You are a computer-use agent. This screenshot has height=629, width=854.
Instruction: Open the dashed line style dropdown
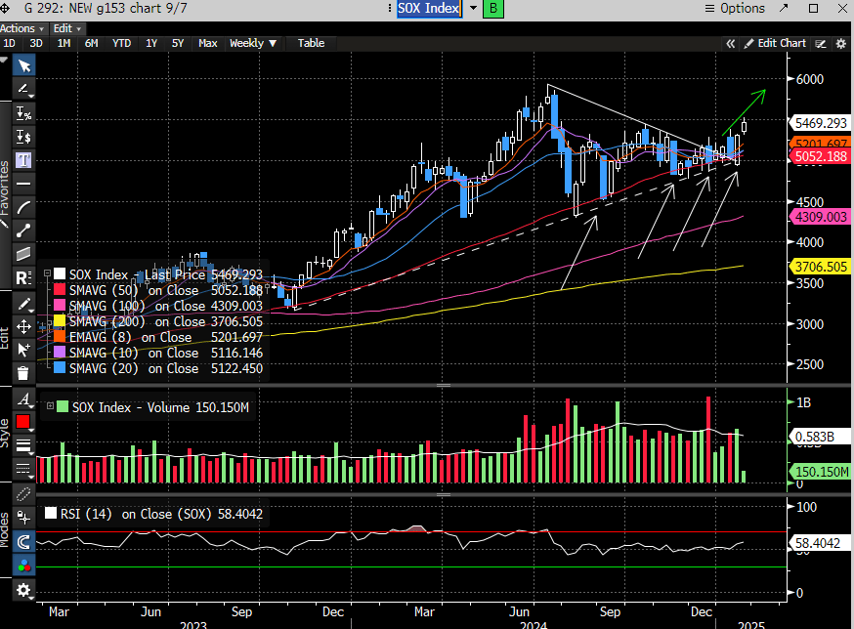[x=23, y=469]
